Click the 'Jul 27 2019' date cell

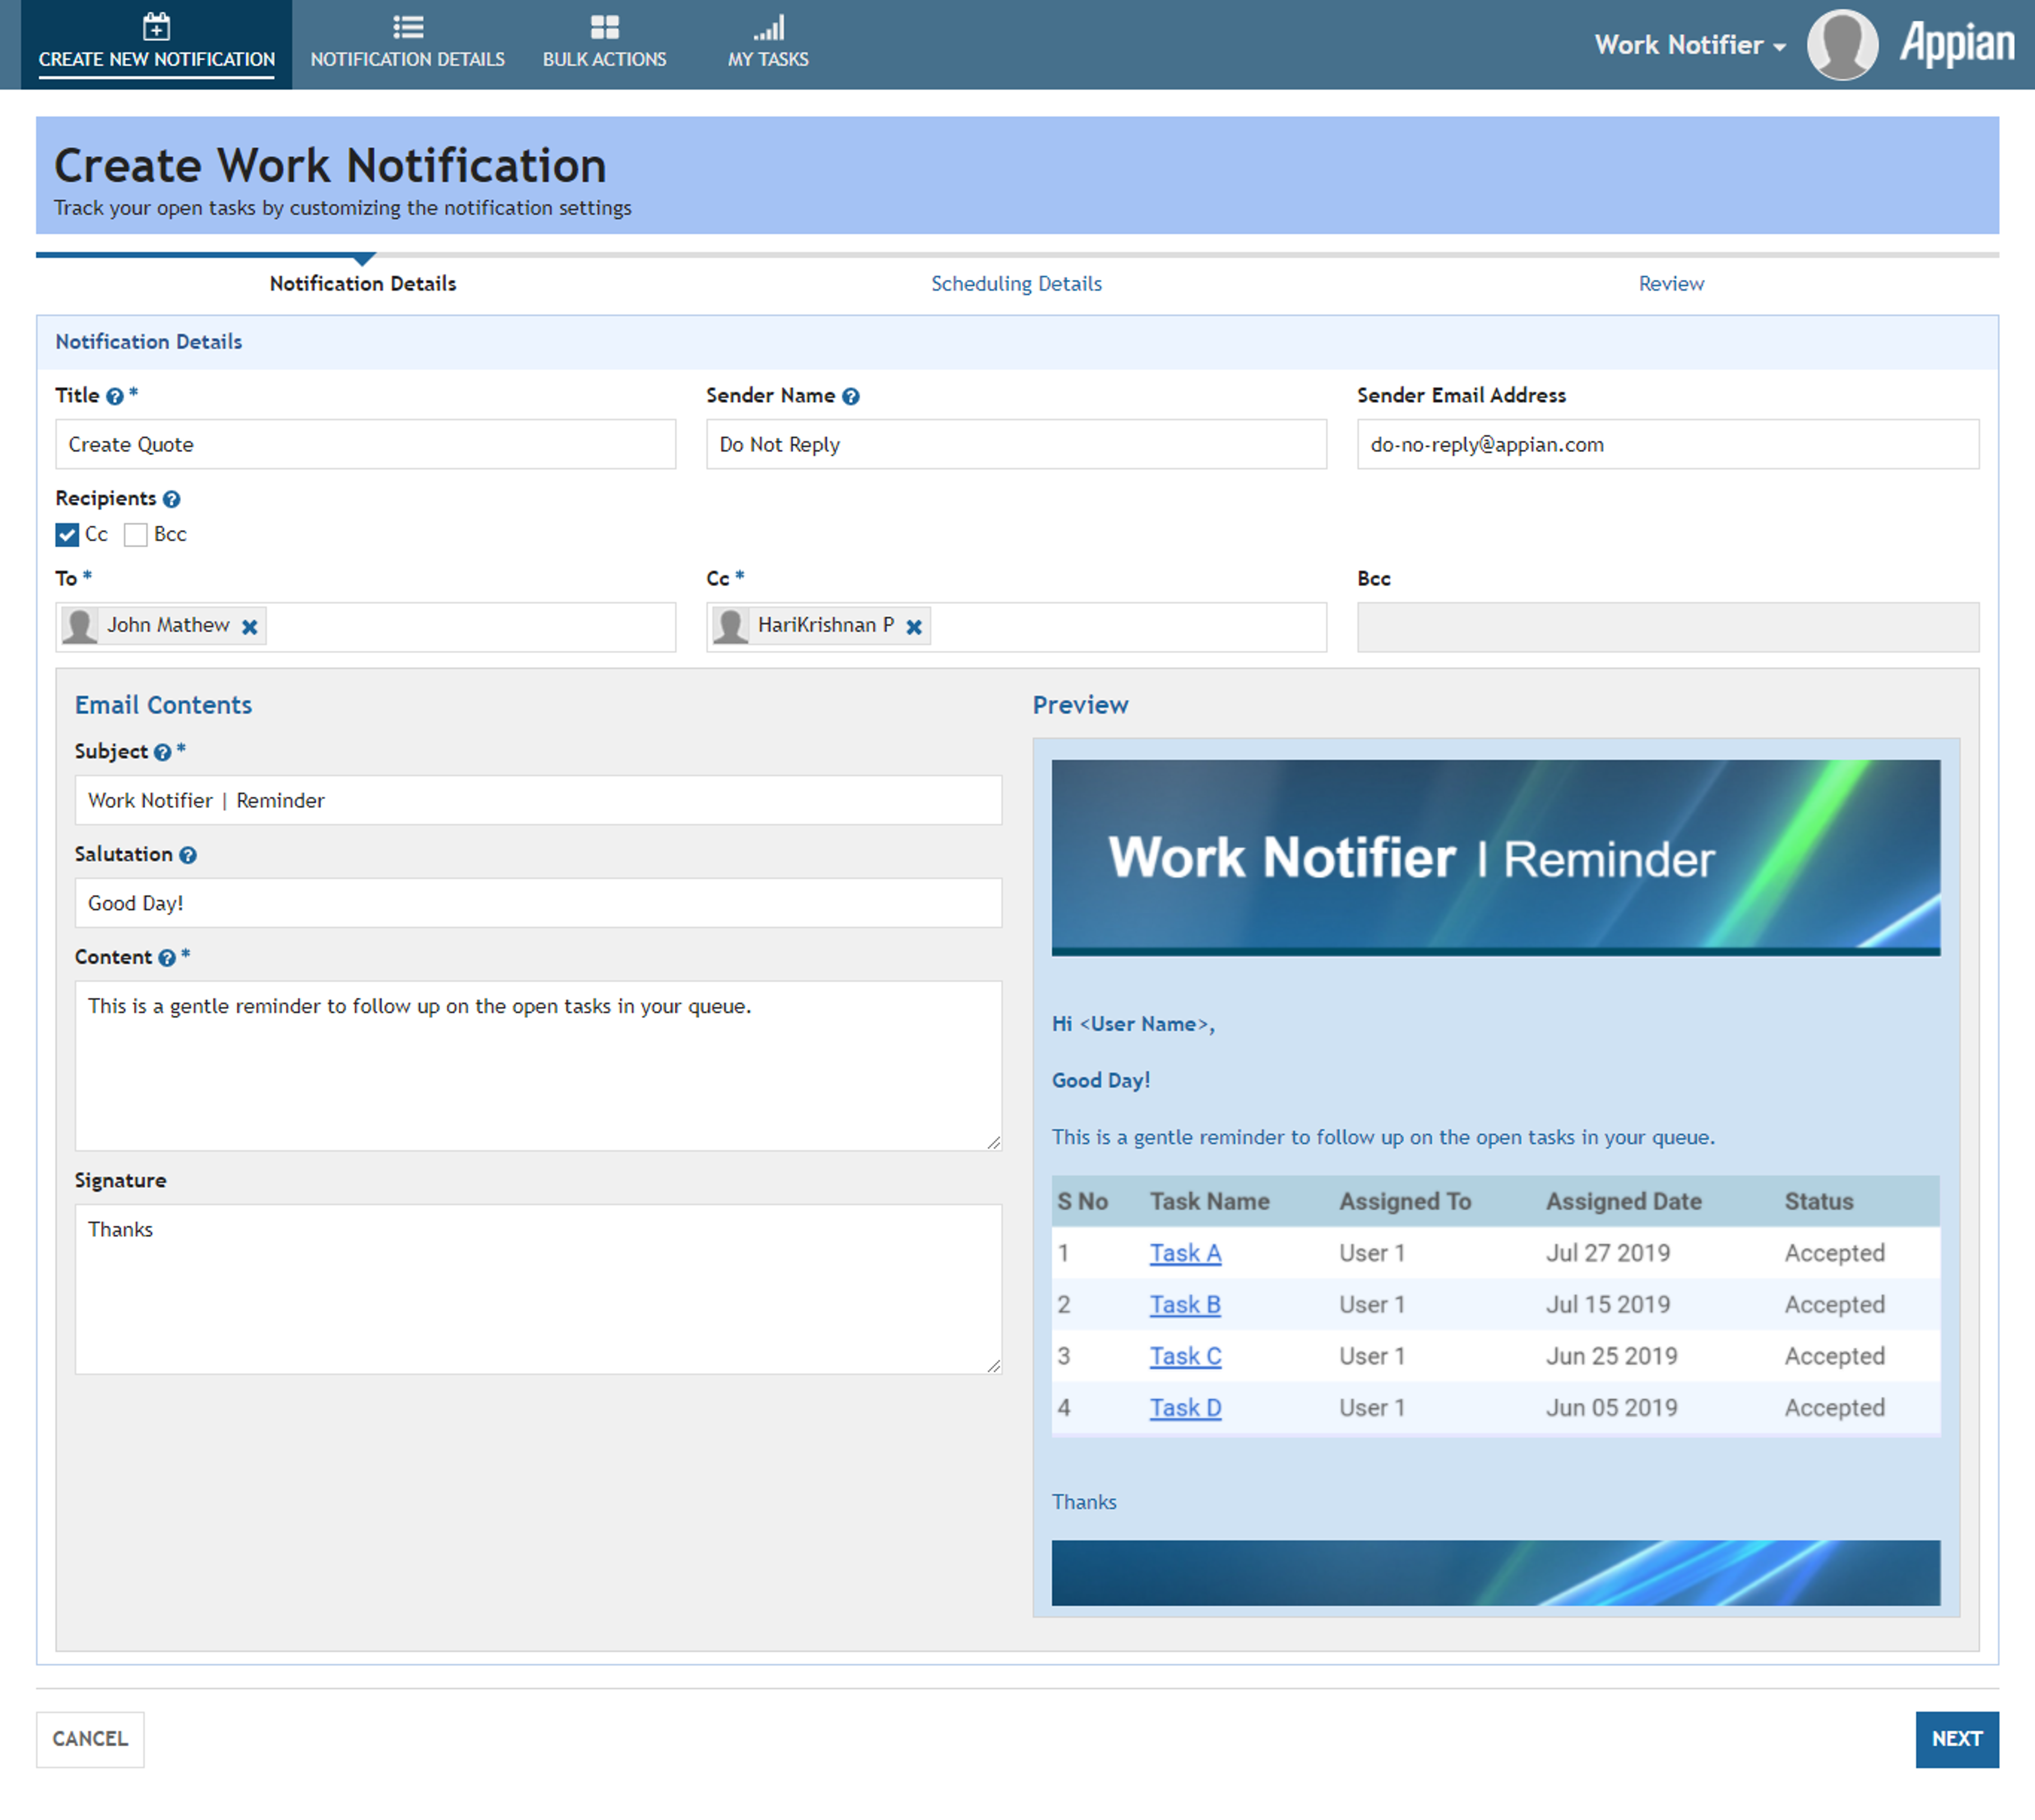(1608, 1253)
